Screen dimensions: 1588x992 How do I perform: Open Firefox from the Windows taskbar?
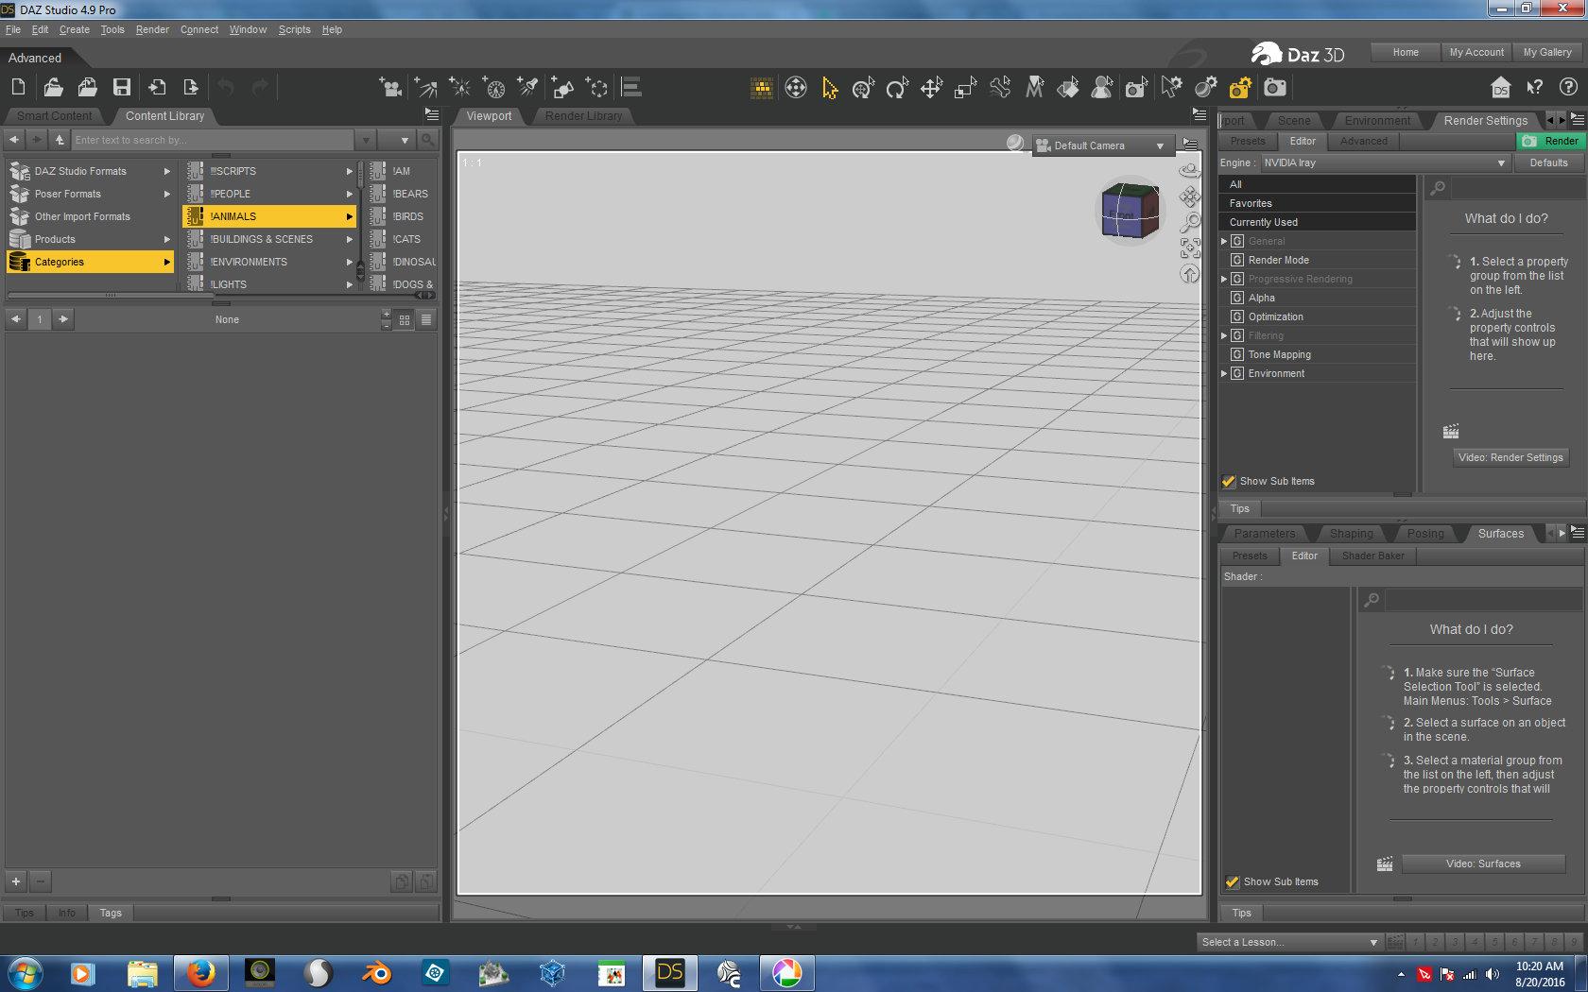pos(200,972)
